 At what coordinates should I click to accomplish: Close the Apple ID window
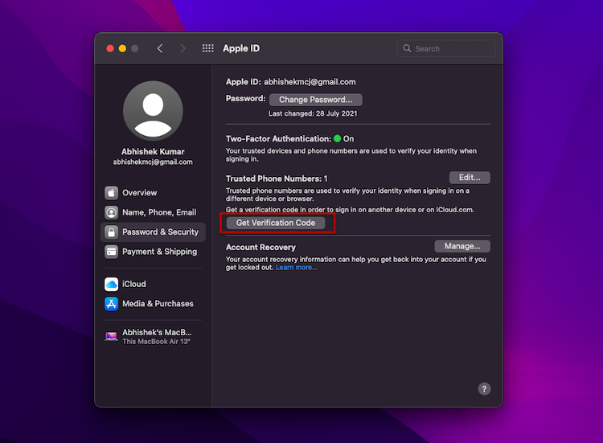point(110,48)
